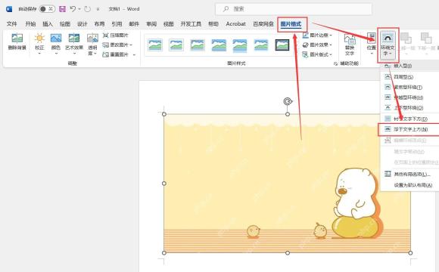Switch to the 开发工具 Developer tab
The image size is (439, 272).
tap(191, 24)
